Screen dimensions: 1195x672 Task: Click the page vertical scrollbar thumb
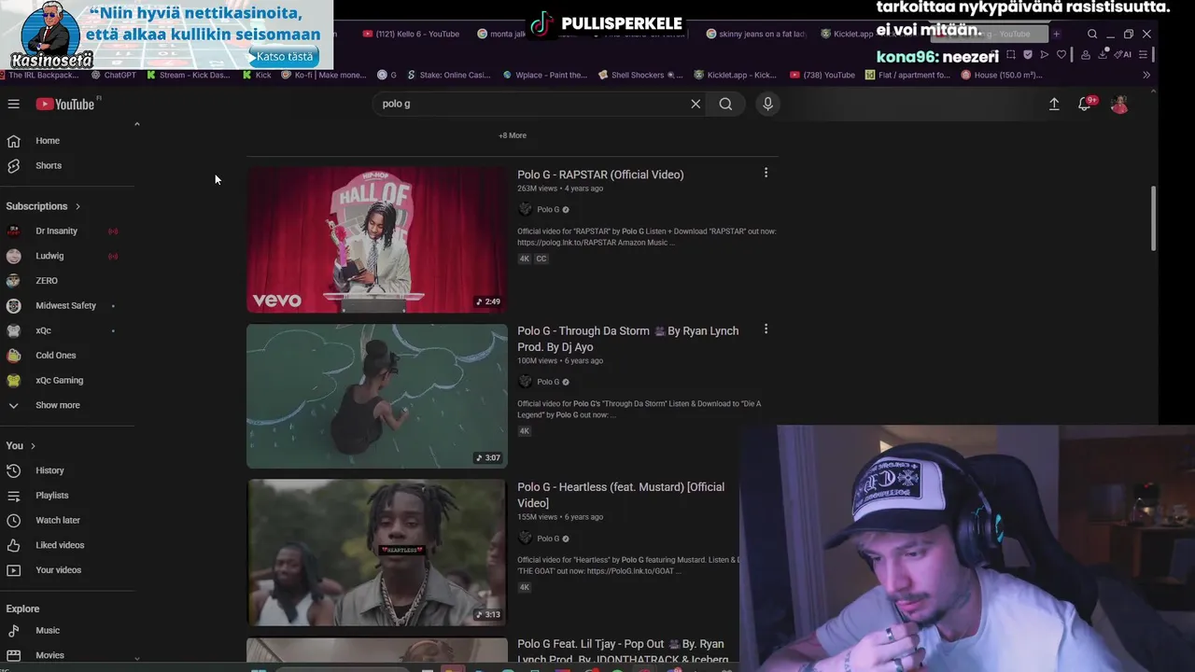(x=1154, y=218)
